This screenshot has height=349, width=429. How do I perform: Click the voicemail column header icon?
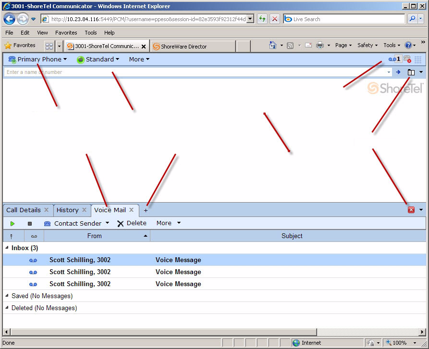pyautogui.click(x=34, y=236)
